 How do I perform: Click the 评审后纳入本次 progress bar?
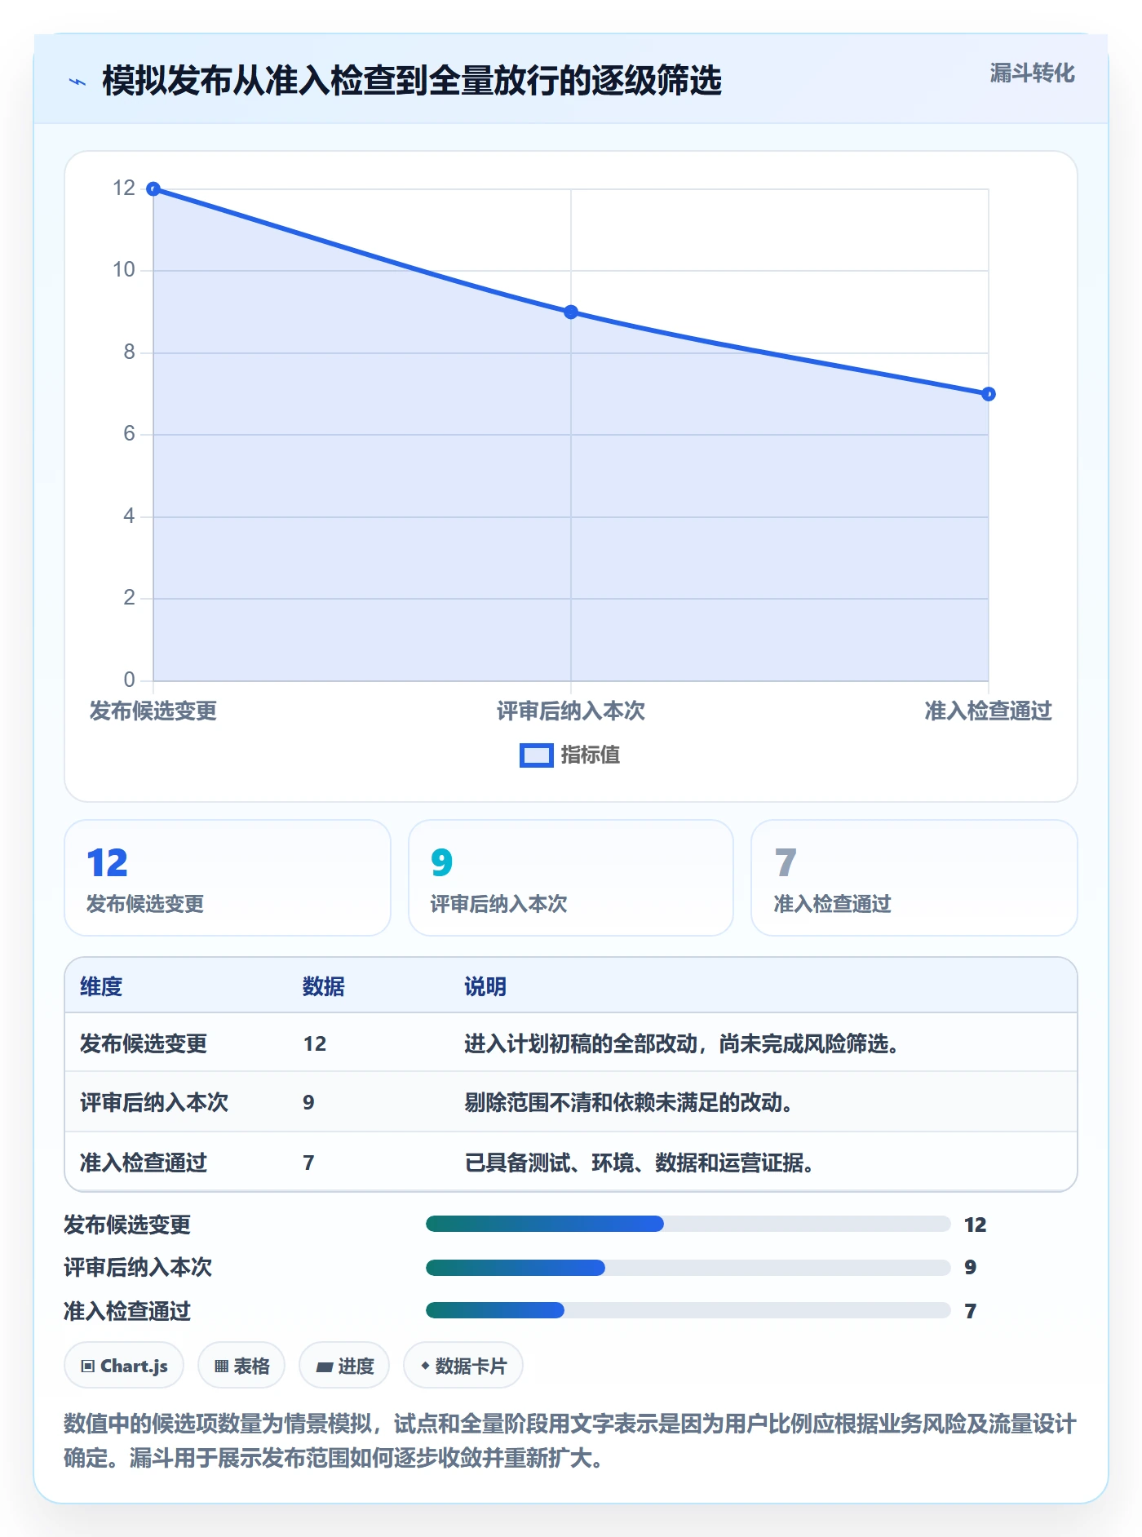pyautogui.click(x=688, y=1267)
